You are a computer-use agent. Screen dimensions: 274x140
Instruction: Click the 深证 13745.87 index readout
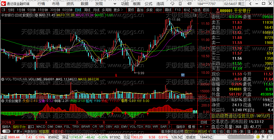pos(73,137)
